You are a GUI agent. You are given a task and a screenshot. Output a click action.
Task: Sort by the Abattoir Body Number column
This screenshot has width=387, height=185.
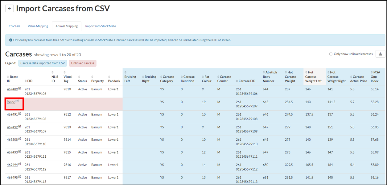[x=270, y=77]
